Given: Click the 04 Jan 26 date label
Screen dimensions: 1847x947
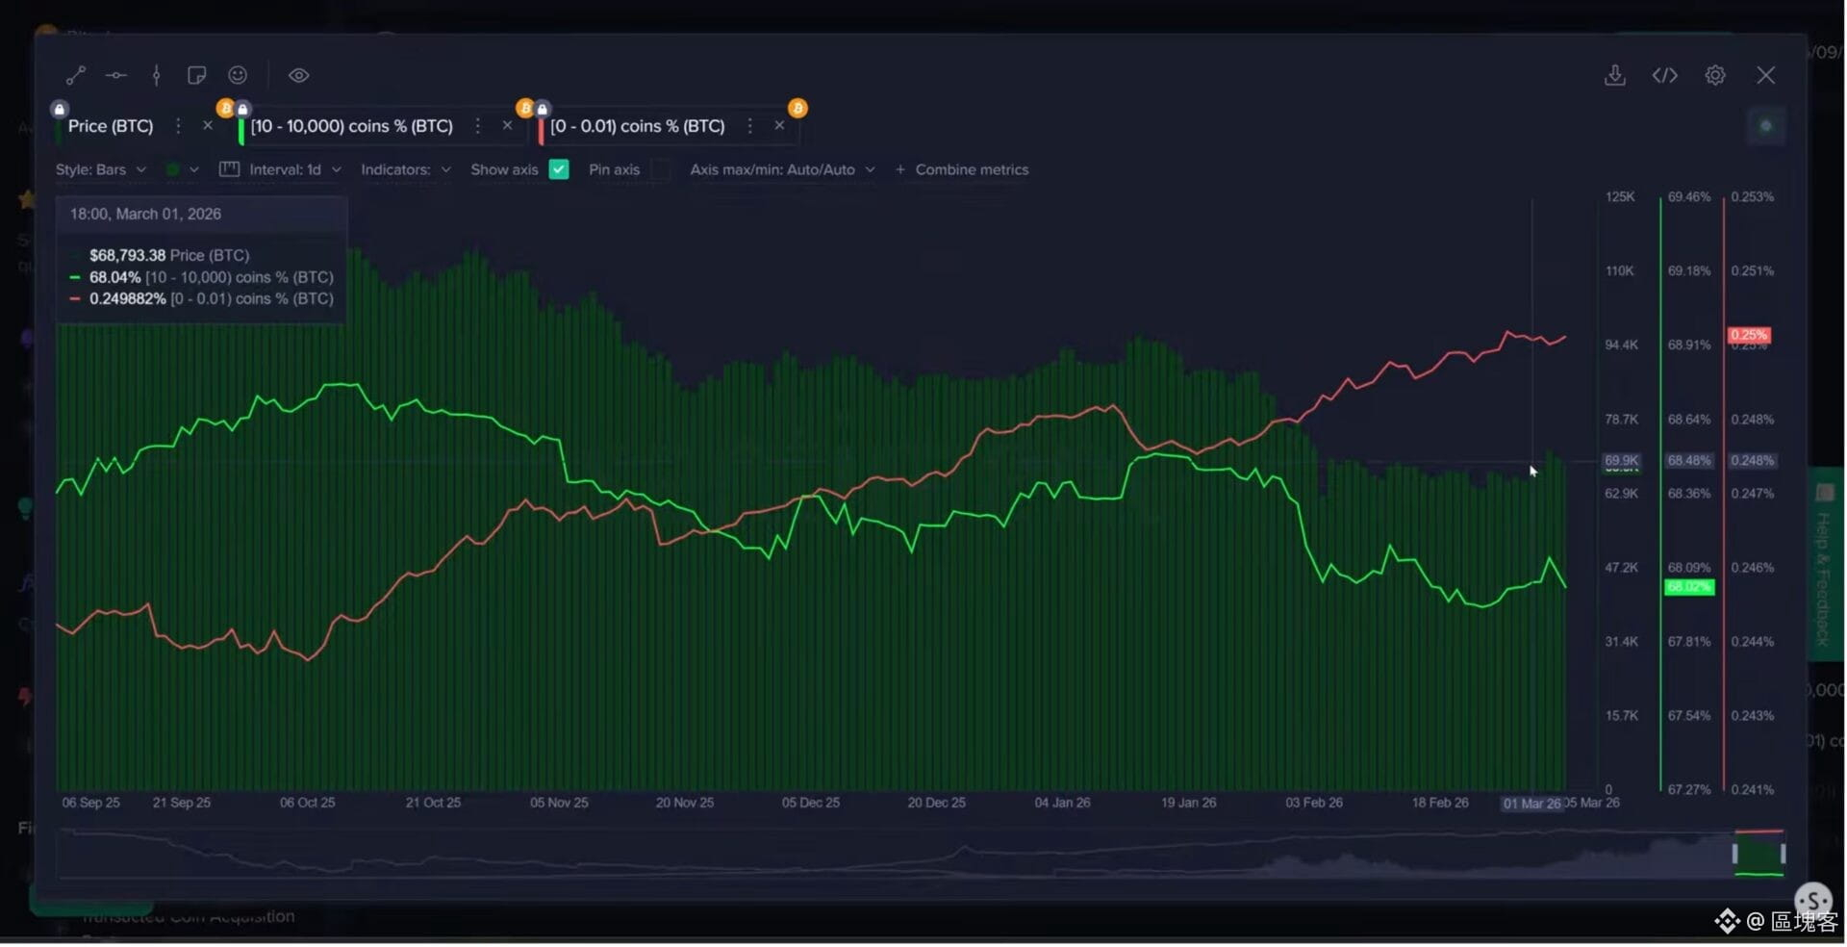Looking at the screenshot, I should (x=1063, y=803).
